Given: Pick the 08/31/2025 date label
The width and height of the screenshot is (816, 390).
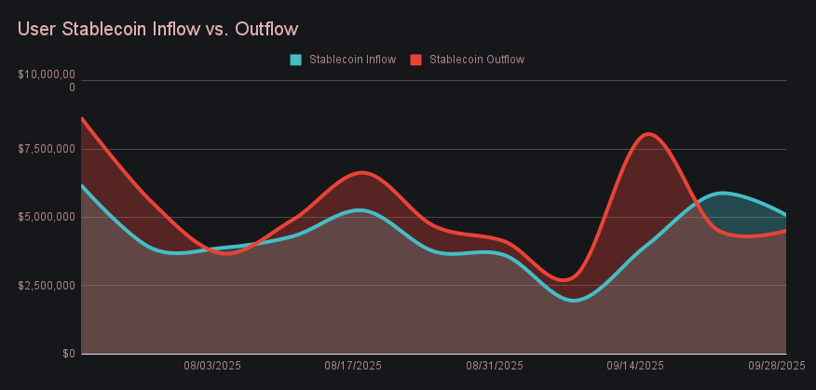Looking at the screenshot, I should [x=495, y=367].
